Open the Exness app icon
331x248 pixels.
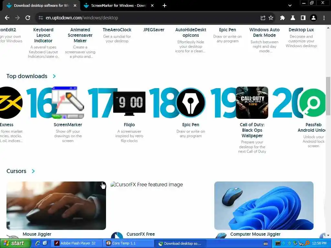tap(11, 103)
